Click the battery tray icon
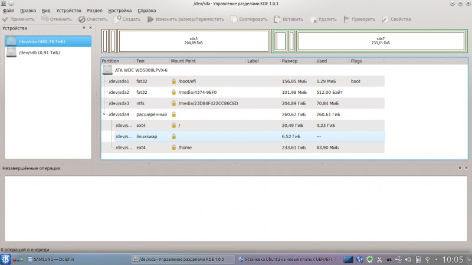This screenshot has width=472, height=265. (418, 259)
